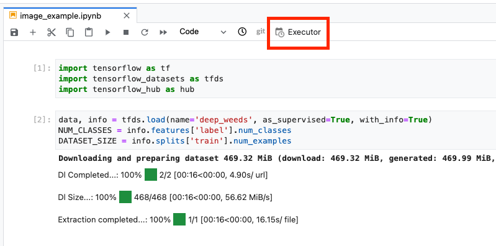
Task: Select the image_example.ipynb tab
Action: tap(60, 16)
